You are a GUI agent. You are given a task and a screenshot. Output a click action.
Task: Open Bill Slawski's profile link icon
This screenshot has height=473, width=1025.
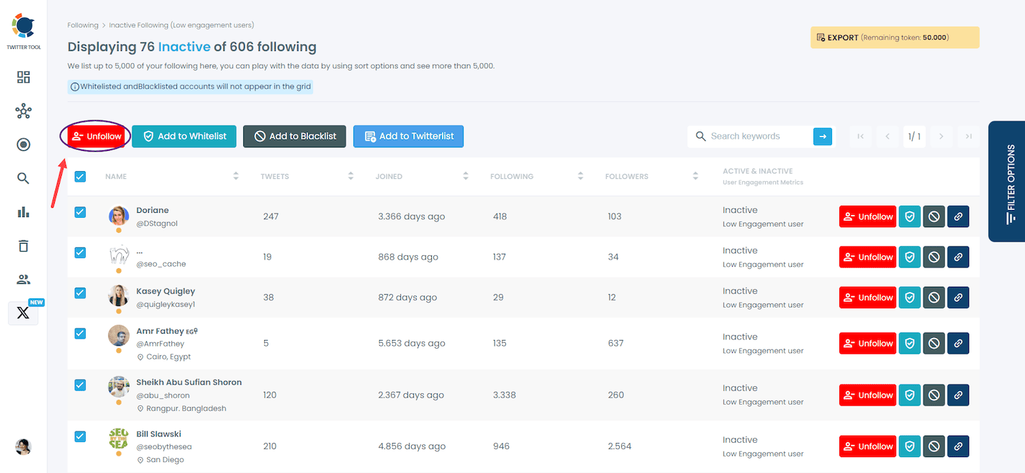click(958, 446)
